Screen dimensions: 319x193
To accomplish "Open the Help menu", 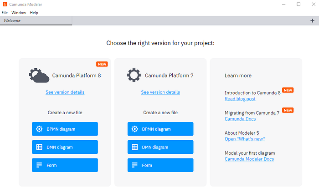I will [34, 12].
